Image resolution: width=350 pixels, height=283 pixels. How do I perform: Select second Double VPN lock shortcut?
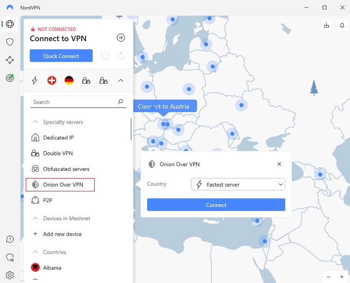[103, 80]
